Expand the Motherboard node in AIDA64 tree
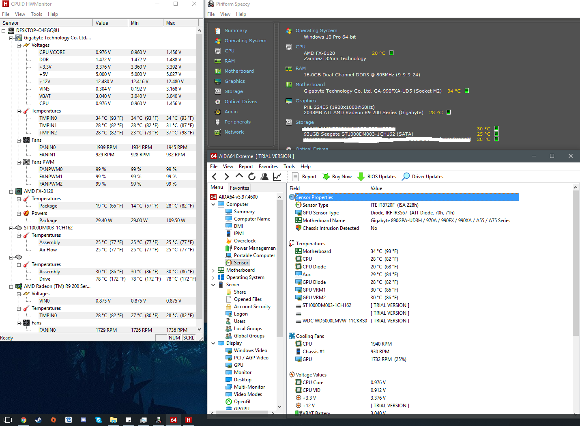Screen dimensions: 580x426 pos(213,270)
